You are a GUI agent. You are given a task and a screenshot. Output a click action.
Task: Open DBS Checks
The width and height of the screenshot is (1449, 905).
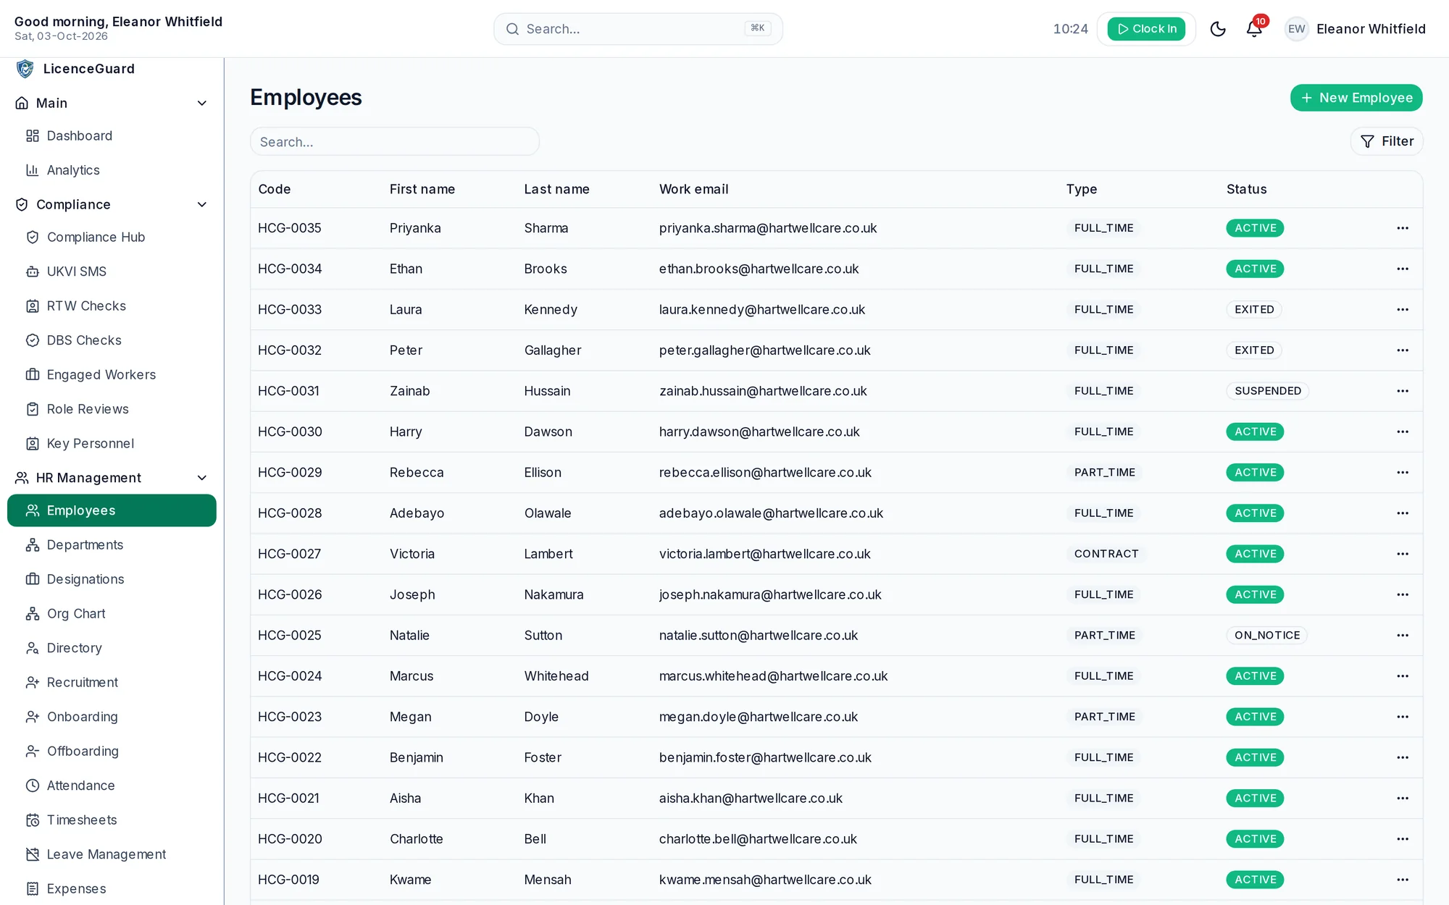click(x=112, y=340)
